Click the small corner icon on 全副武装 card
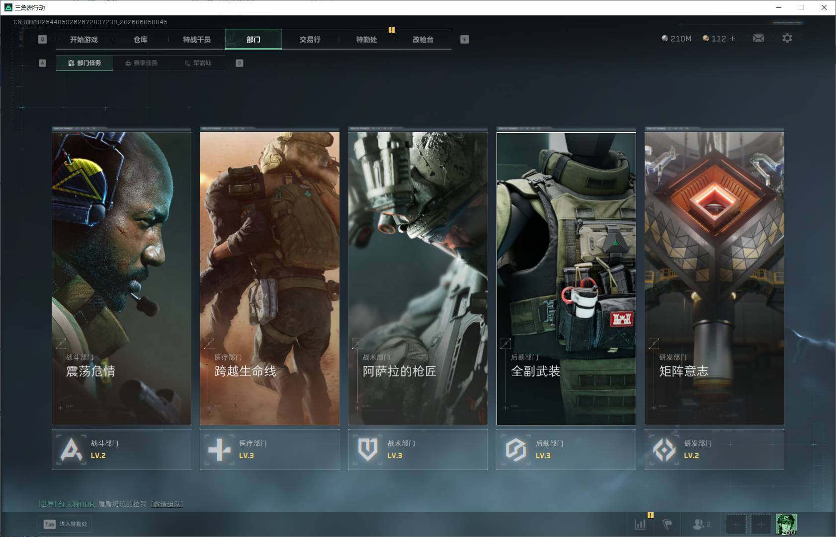Viewport: 836px width, 537px height. click(x=505, y=343)
